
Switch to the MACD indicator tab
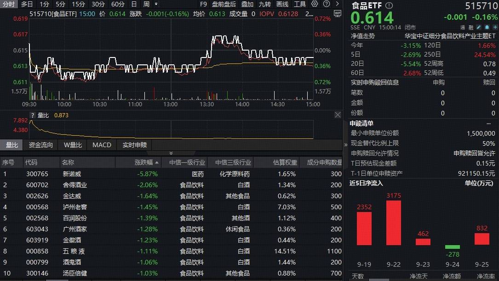(102, 145)
